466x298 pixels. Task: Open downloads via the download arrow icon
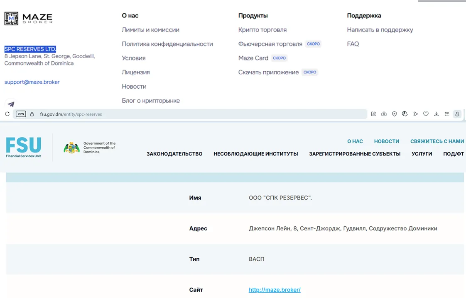click(x=436, y=114)
